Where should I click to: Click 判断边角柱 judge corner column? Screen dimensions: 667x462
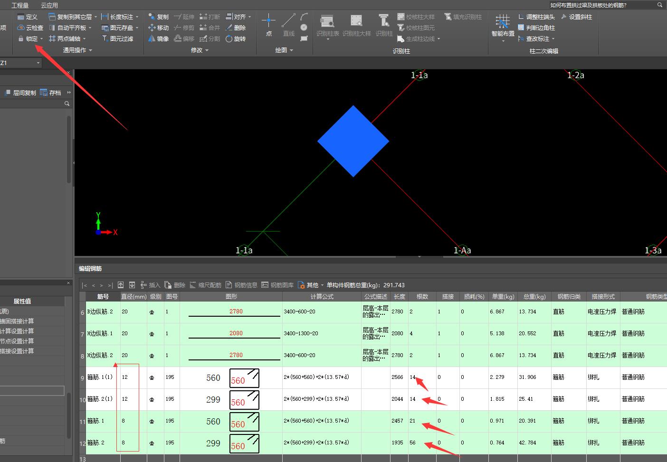pos(536,28)
